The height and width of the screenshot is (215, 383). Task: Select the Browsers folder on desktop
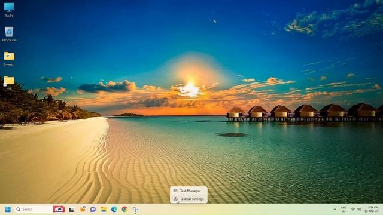coord(9,59)
